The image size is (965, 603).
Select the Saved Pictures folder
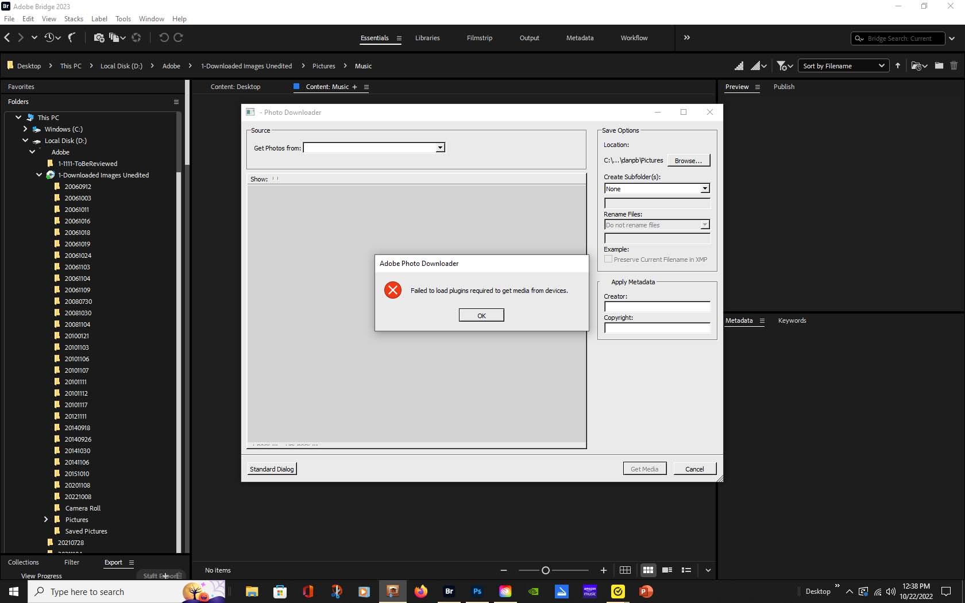point(86,531)
